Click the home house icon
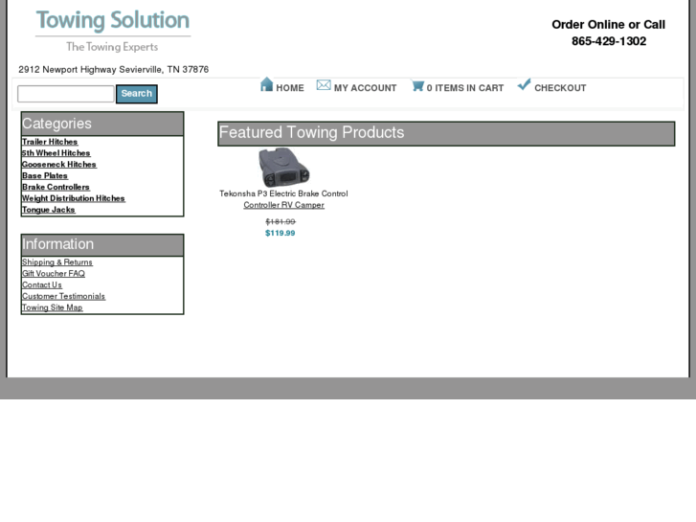Viewport: 696px width, 522px height. [x=266, y=84]
